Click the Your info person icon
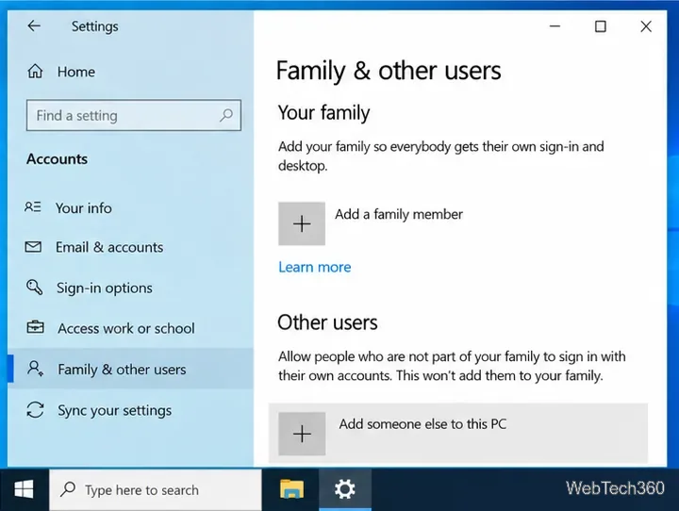The image size is (679, 511). [x=33, y=207]
